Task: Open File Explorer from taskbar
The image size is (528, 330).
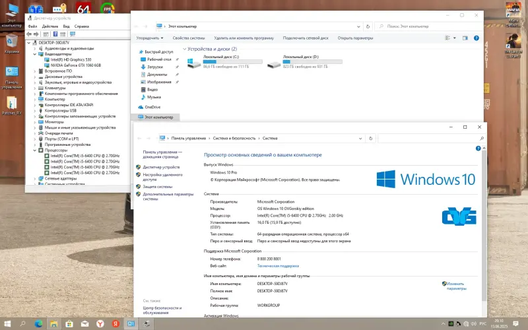Action: tap(54, 324)
